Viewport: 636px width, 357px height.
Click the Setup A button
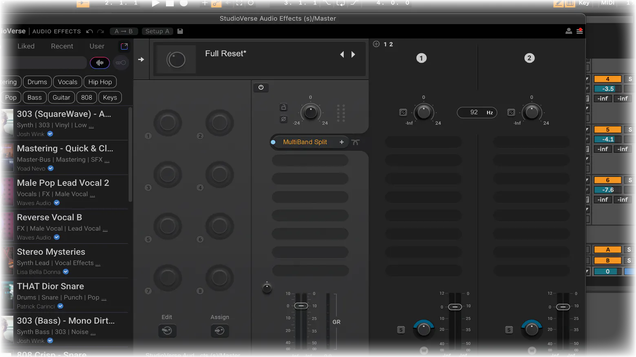pos(157,31)
